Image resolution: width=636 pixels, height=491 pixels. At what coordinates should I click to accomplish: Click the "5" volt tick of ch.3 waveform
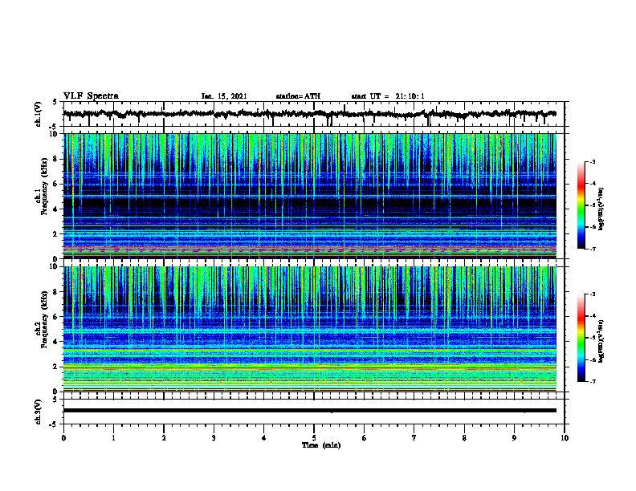tap(55, 400)
